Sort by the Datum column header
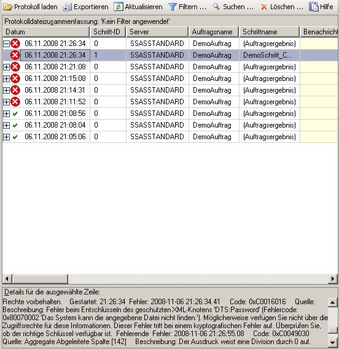Image resolution: width=339 pixels, height=349 pixels. tap(46, 32)
